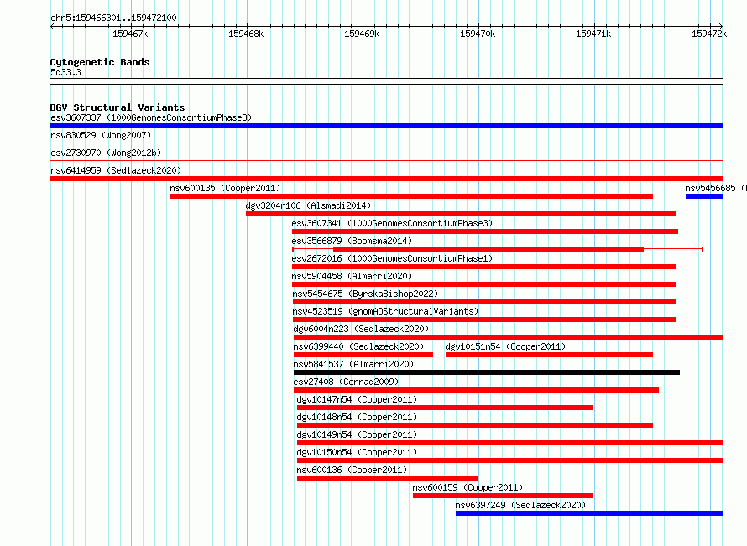The height and width of the screenshot is (546, 747).
Task: Click the red nsv600135 variant bar
Action: (x=411, y=196)
